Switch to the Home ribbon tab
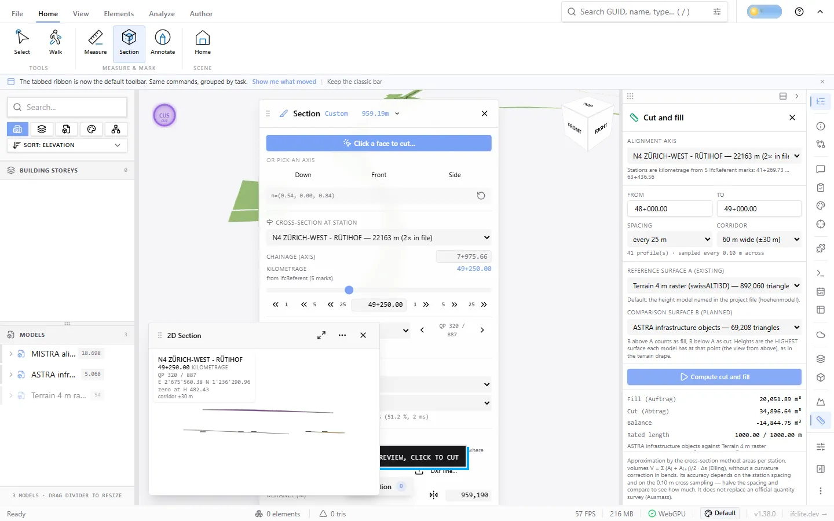Image resolution: width=834 pixels, height=521 pixels. coord(48,13)
